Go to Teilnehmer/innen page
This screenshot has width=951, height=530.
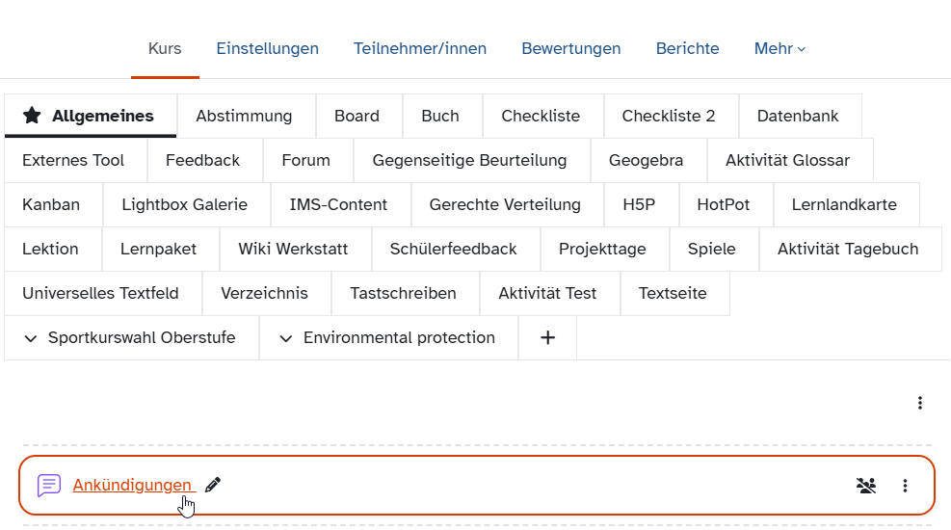click(x=419, y=48)
